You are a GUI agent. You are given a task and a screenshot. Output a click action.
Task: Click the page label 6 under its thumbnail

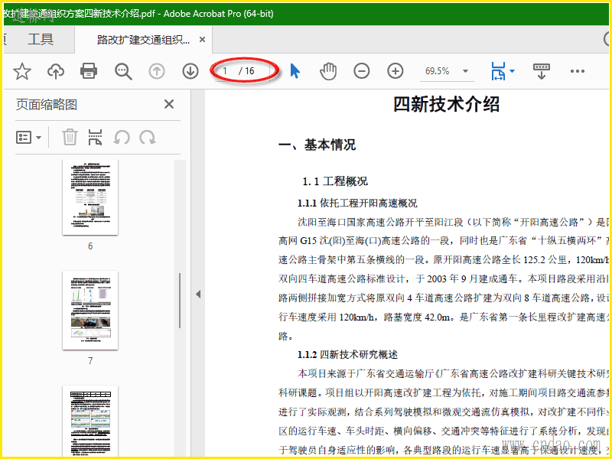90,246
